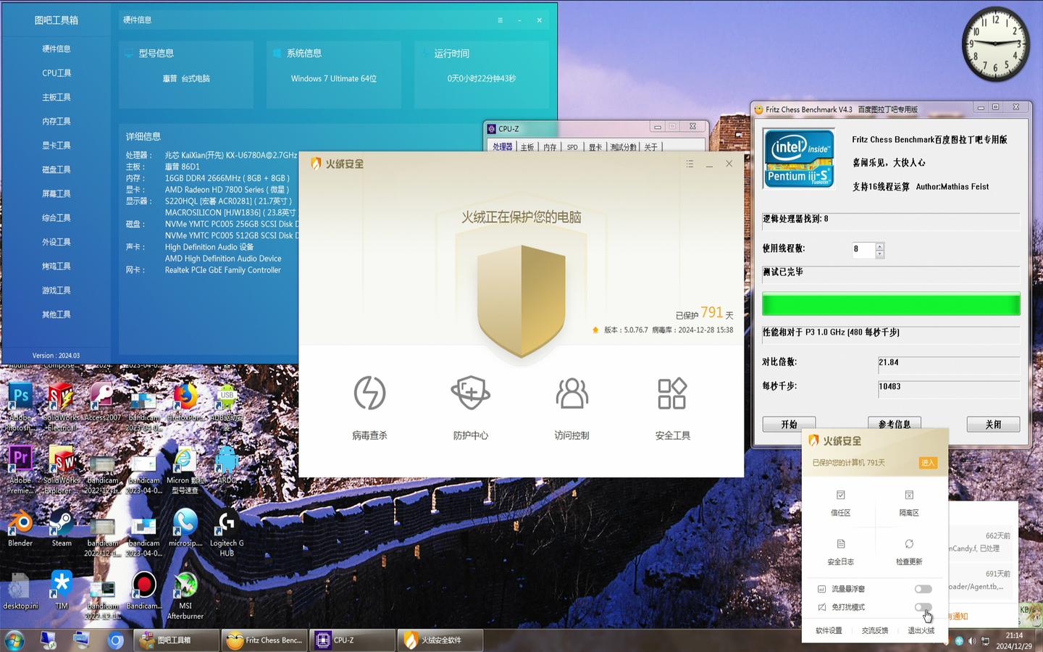Open 安全日志 security log in popup
The height and width of the screenshot is (652, 1043).
(x=840, y=552)
